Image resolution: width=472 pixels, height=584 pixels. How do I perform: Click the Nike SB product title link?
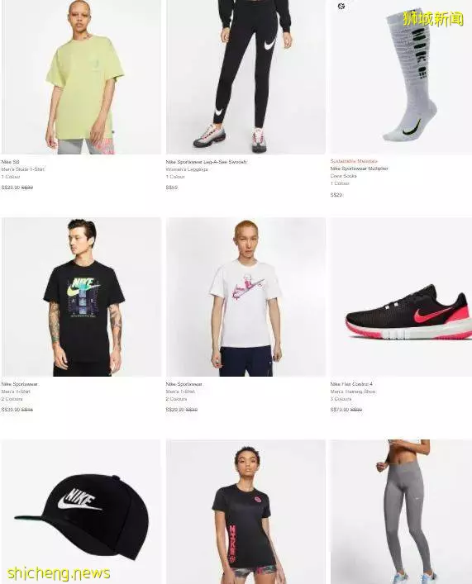click(10, 162)
